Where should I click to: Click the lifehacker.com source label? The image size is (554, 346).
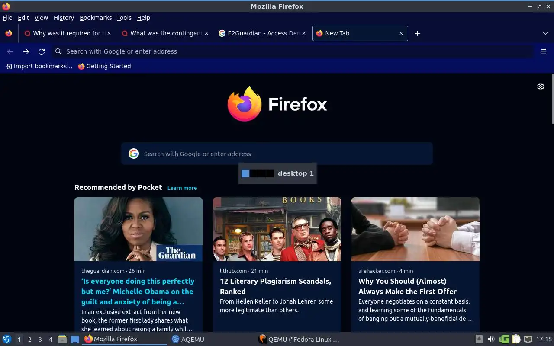[377, 271]
